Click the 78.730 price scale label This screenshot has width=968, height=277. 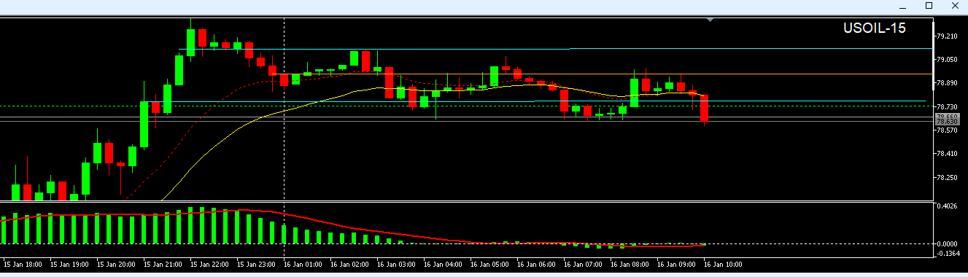pos(947,106)
